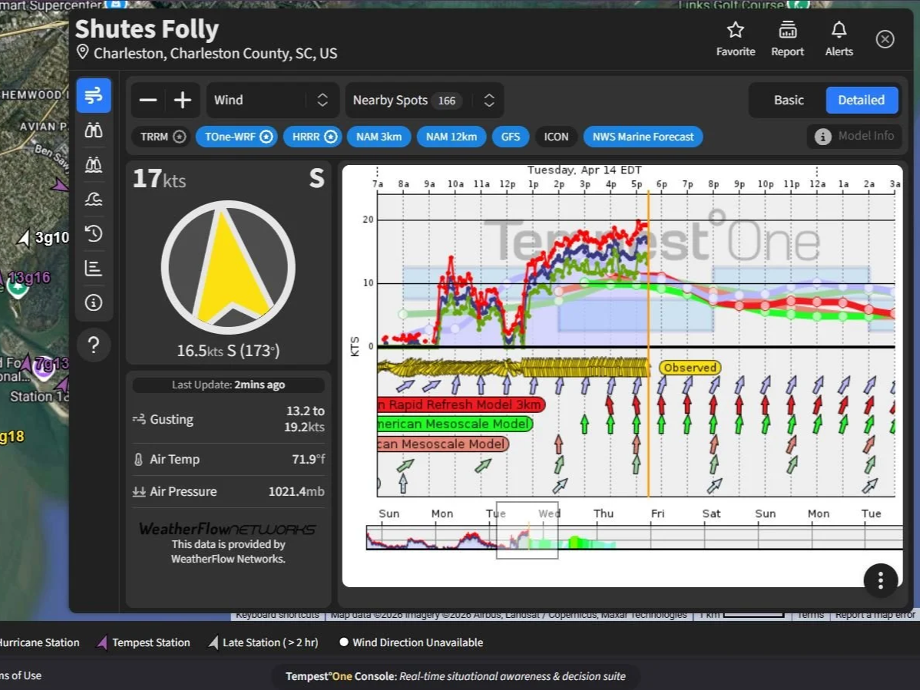The image size is (920, 690).
Task: Select the Wind conditions tool in sidebar
Action: click(x=94, y=95)
